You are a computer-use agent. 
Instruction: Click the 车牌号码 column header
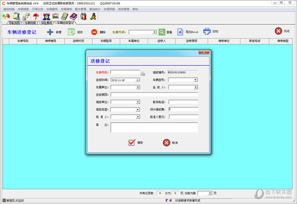[23, 41]
